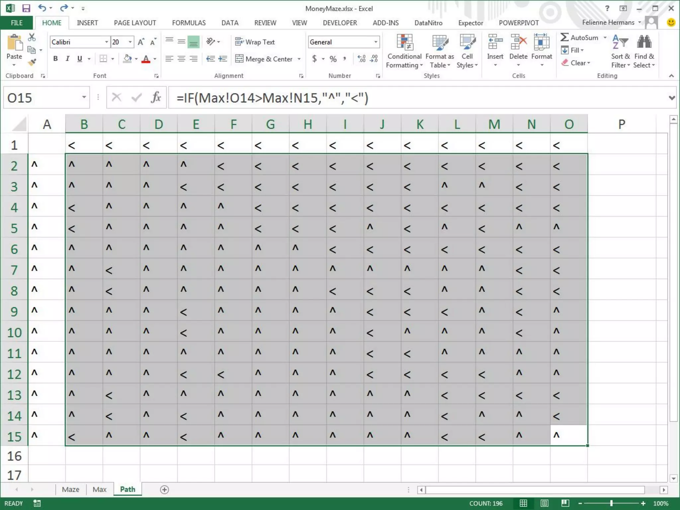Click the zoom slider handle in status bar
The width and height of the screenshot is (680, 510).
[611, 503]
